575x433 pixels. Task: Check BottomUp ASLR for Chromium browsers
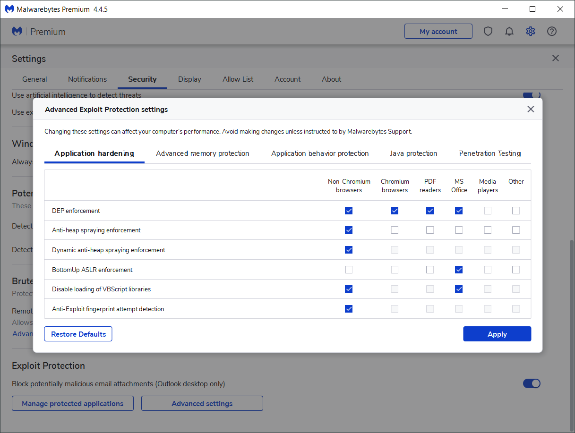(x=395, y=270)
